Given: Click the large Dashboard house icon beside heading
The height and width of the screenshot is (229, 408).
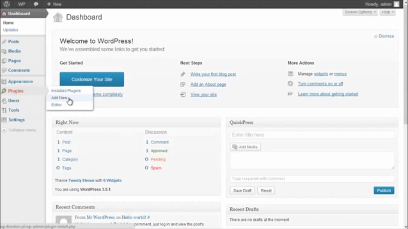Looking at the screenshot, I should pyautogui.click(x=58, y=17).
